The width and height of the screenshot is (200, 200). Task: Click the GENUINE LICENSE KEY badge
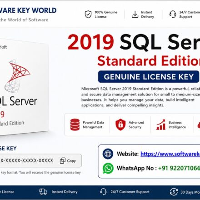pos(149,77)
